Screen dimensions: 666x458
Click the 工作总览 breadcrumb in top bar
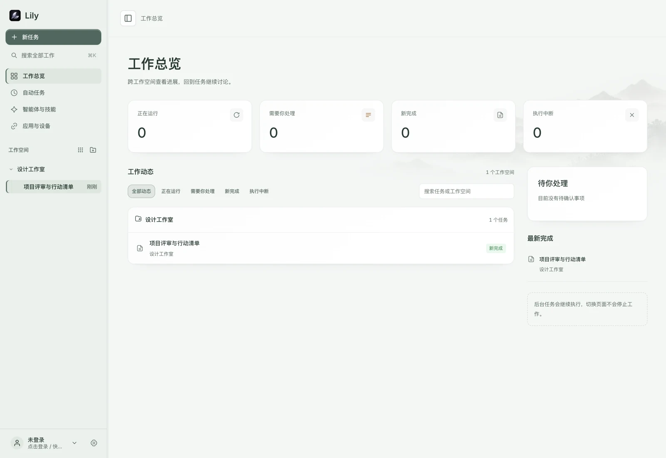point(152,18)
